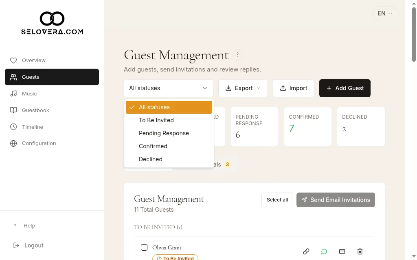Click the card icon for Olivia Grant
This screenshot has height=260, width=417.
pyautogui.click(x=342, y=251)
